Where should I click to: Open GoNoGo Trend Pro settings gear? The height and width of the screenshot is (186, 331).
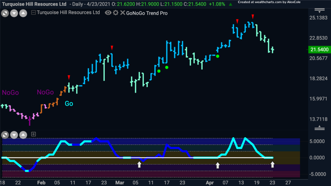115,13
